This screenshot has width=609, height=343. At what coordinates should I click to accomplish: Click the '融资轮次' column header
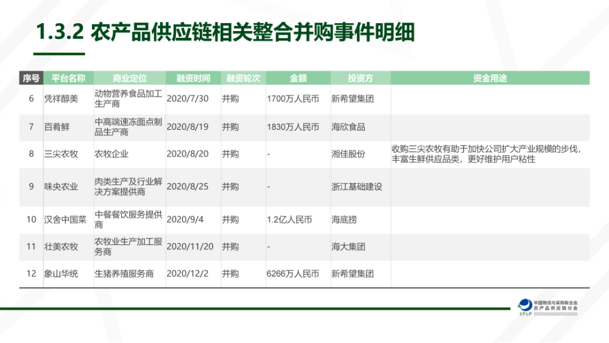click(244, 78)
